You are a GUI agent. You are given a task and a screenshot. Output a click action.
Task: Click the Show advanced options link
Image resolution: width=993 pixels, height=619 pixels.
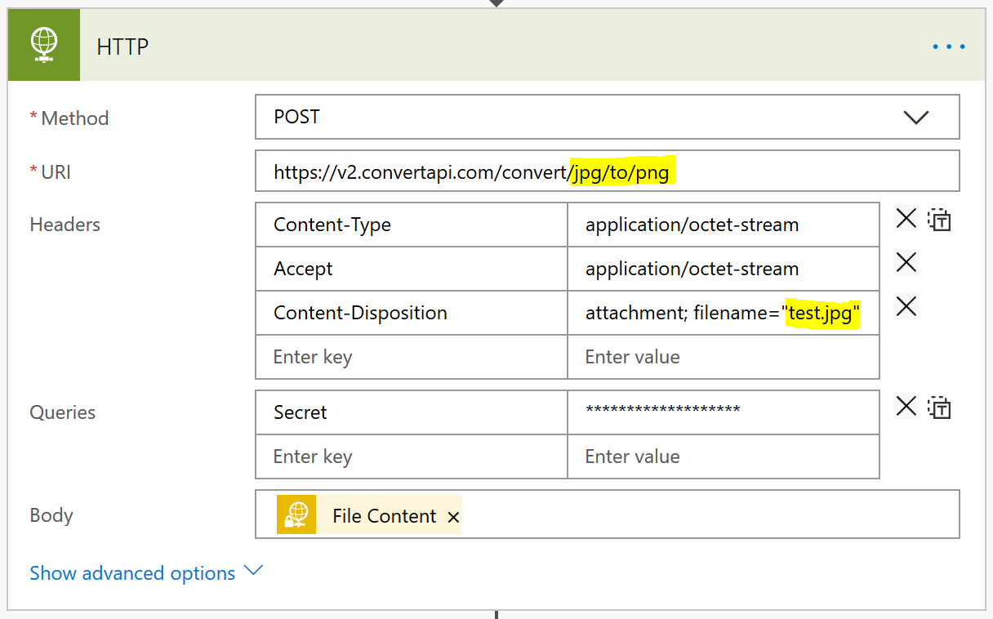(x=131, y=572)
